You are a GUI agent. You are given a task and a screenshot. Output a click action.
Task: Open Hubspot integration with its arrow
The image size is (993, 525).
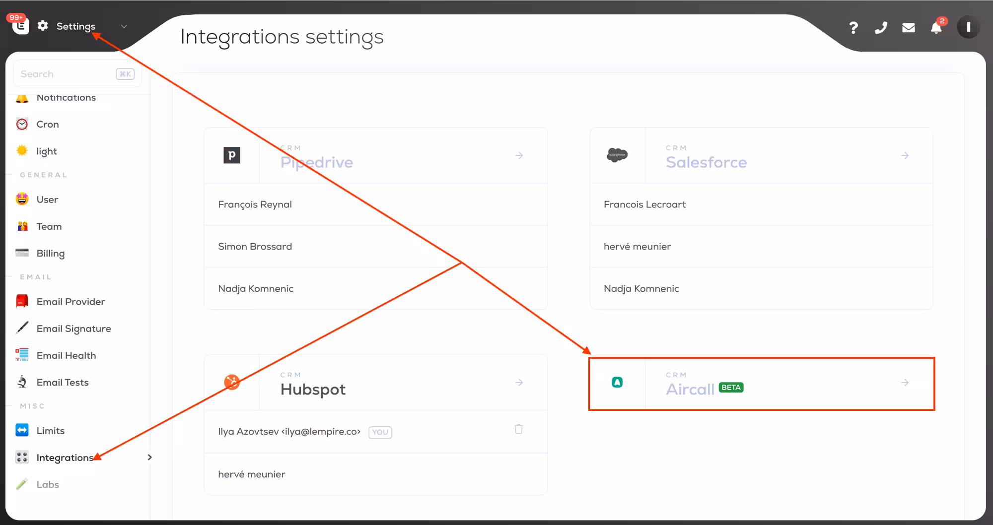point(519,383)
